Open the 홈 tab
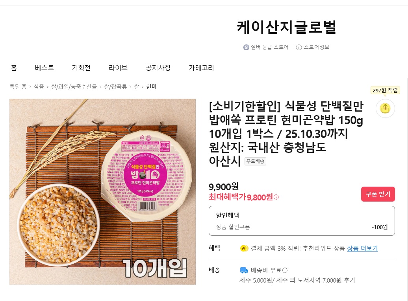The image size is (408, 301). coord(14,68)
